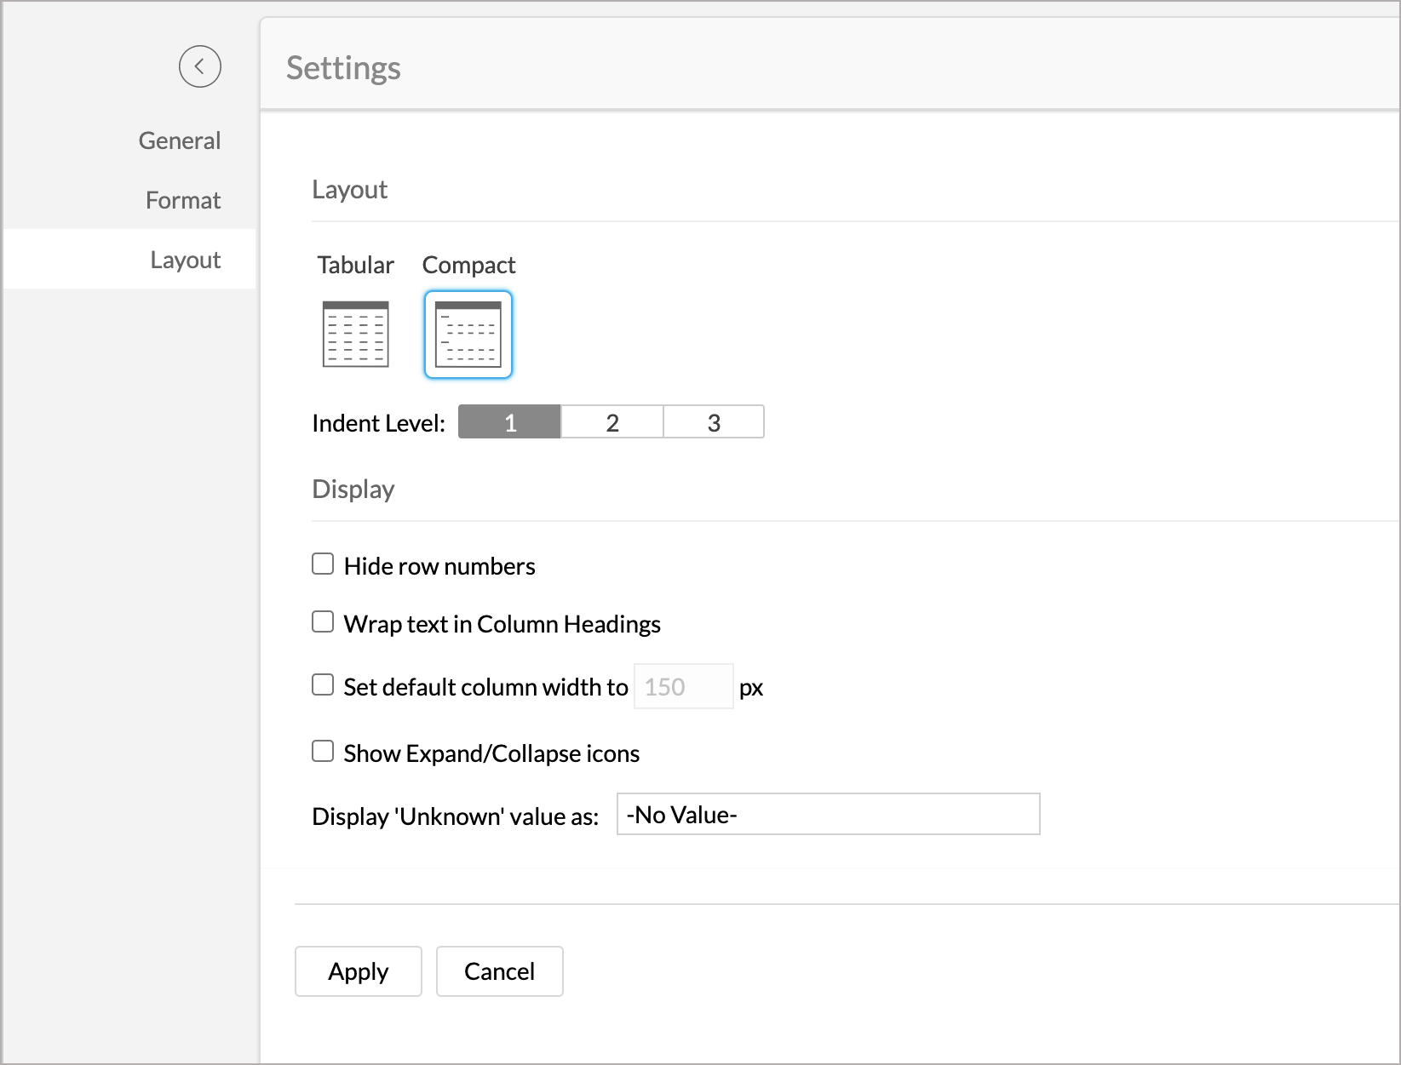This screenshot has height=1065, width=1401.
Task: Click the back arrow icon
Action: [x=199, y=66]
